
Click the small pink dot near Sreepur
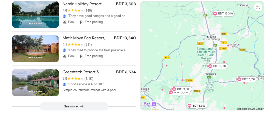pos(228,45)
